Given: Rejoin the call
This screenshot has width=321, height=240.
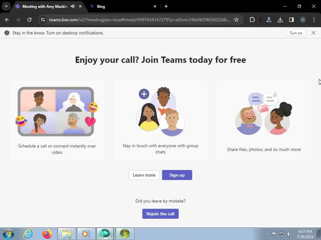Looking at the screenshot, I should (160, 214).
